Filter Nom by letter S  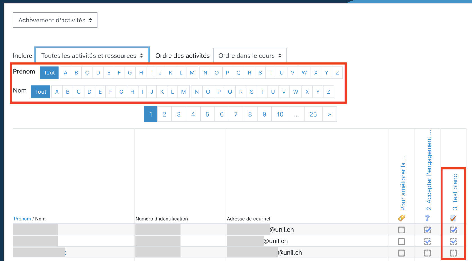[251, 92]
